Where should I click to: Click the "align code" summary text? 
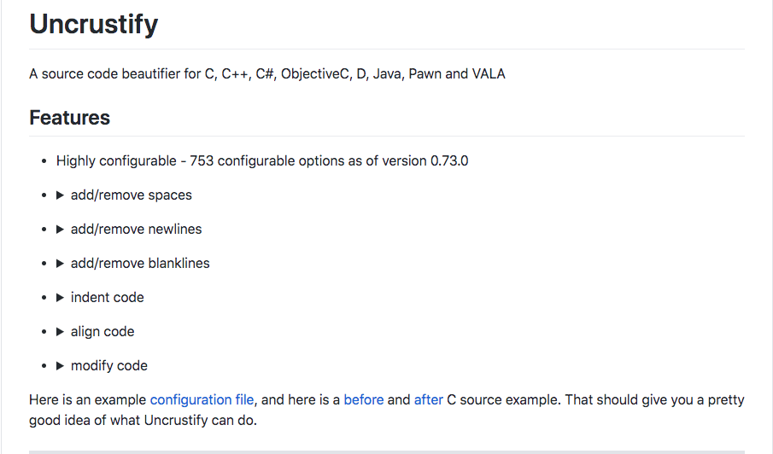tap(102, 332)
